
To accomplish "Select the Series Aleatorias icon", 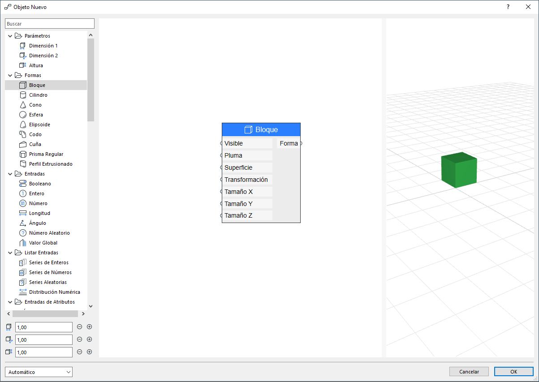I will (23, 282).
